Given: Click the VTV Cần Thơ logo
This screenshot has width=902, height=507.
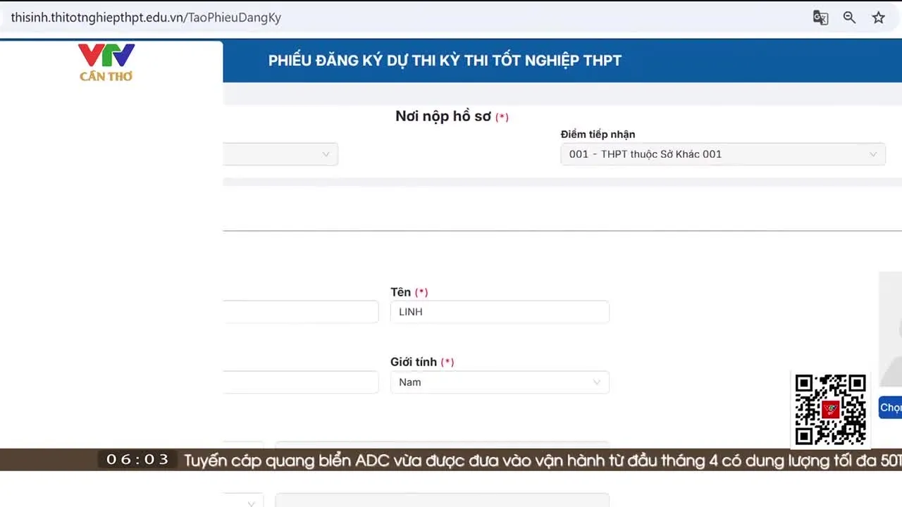Looking at the screenshot, I should (106, 62).
